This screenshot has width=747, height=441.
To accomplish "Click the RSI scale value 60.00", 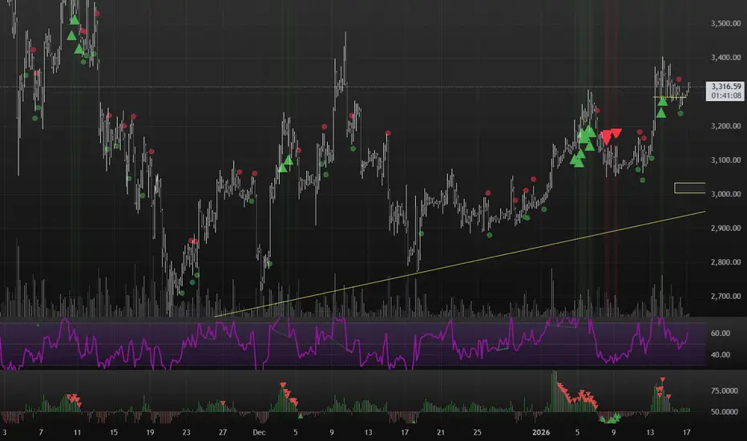I will [x=721, y=334].
